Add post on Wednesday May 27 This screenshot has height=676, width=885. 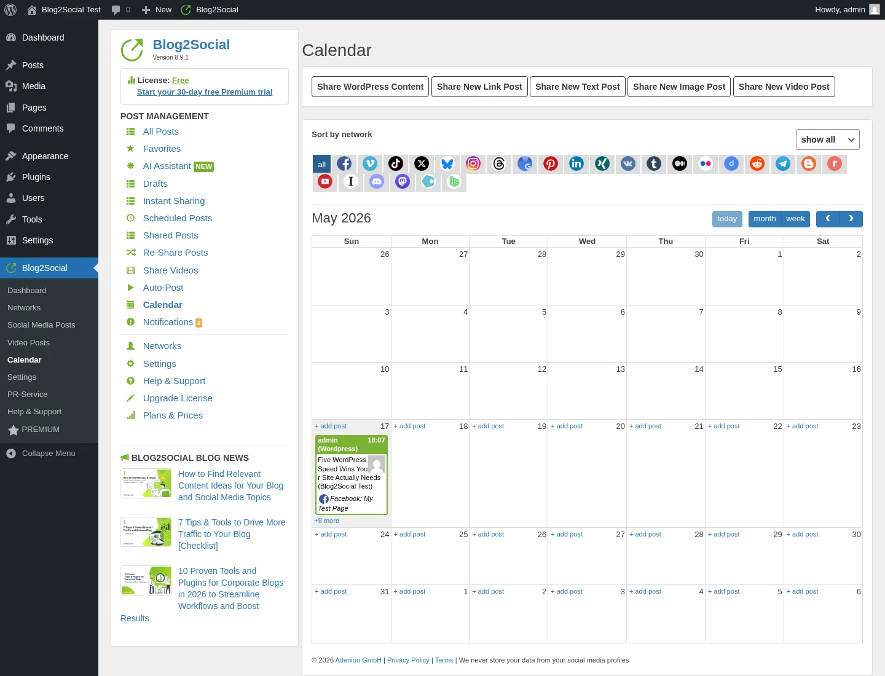(x=567, y=534)
